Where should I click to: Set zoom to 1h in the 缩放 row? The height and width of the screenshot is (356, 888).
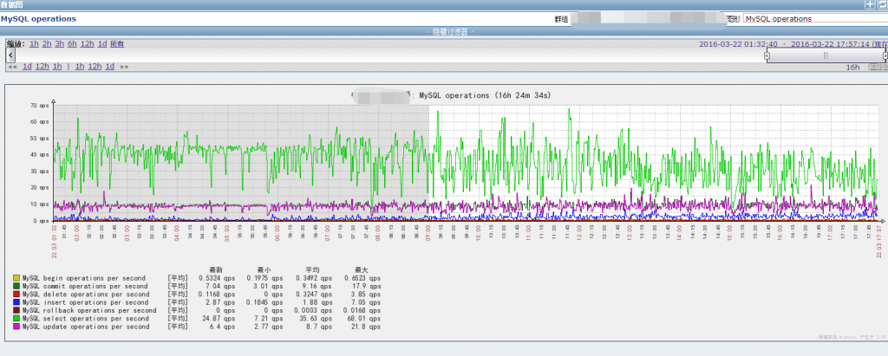pos(35,43)
